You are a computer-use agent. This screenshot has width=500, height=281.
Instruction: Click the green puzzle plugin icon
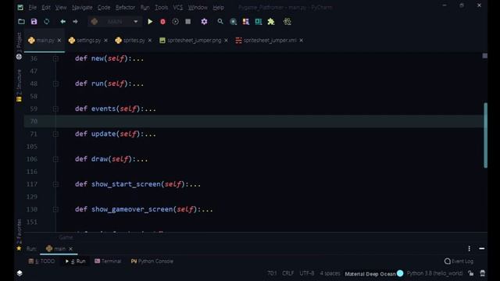pyautogui.click(x=271, y=22)
